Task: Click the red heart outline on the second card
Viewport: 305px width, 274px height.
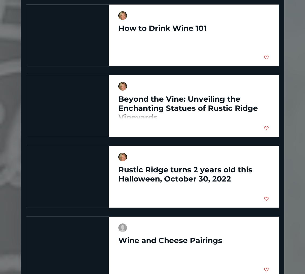Action: pyautogui.click(x=266, y=128)
